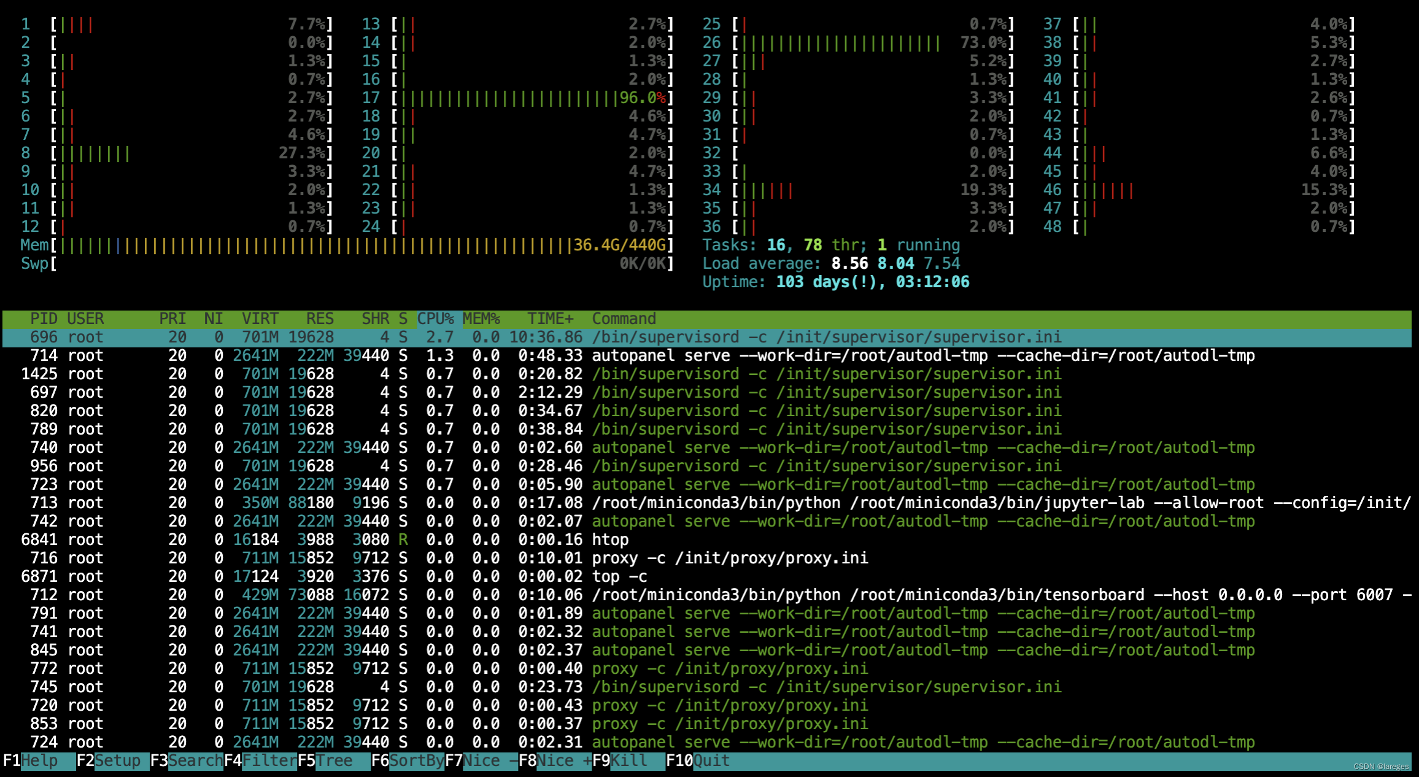Select the PID 742 autopanel row
Image resolution: width=1419 pixels, height=777 pixels.
707,522
